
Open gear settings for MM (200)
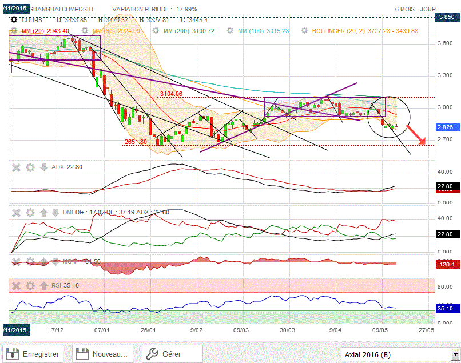[x=156, y=30]
